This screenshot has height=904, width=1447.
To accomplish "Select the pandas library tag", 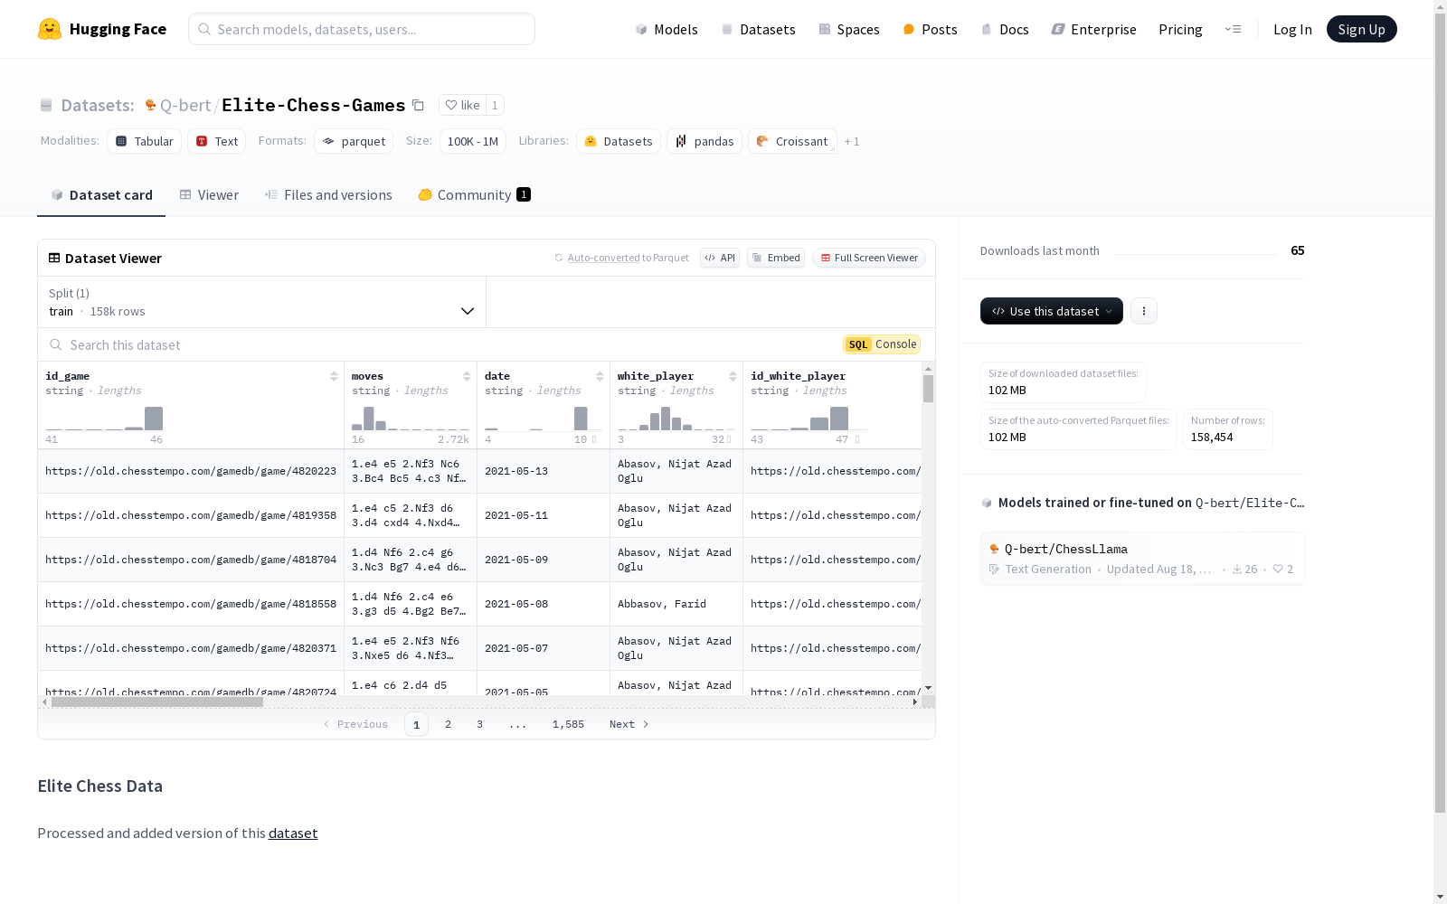I will click(705, 141).
